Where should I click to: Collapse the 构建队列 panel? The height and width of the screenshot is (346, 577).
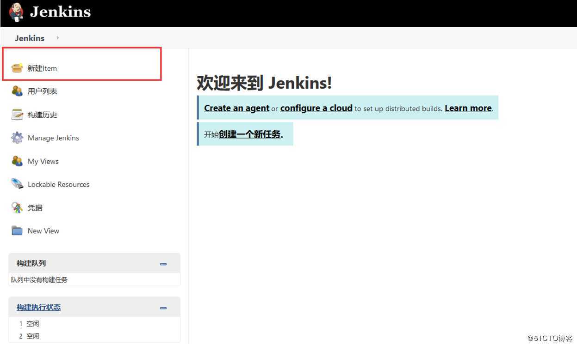coord(163,264)
